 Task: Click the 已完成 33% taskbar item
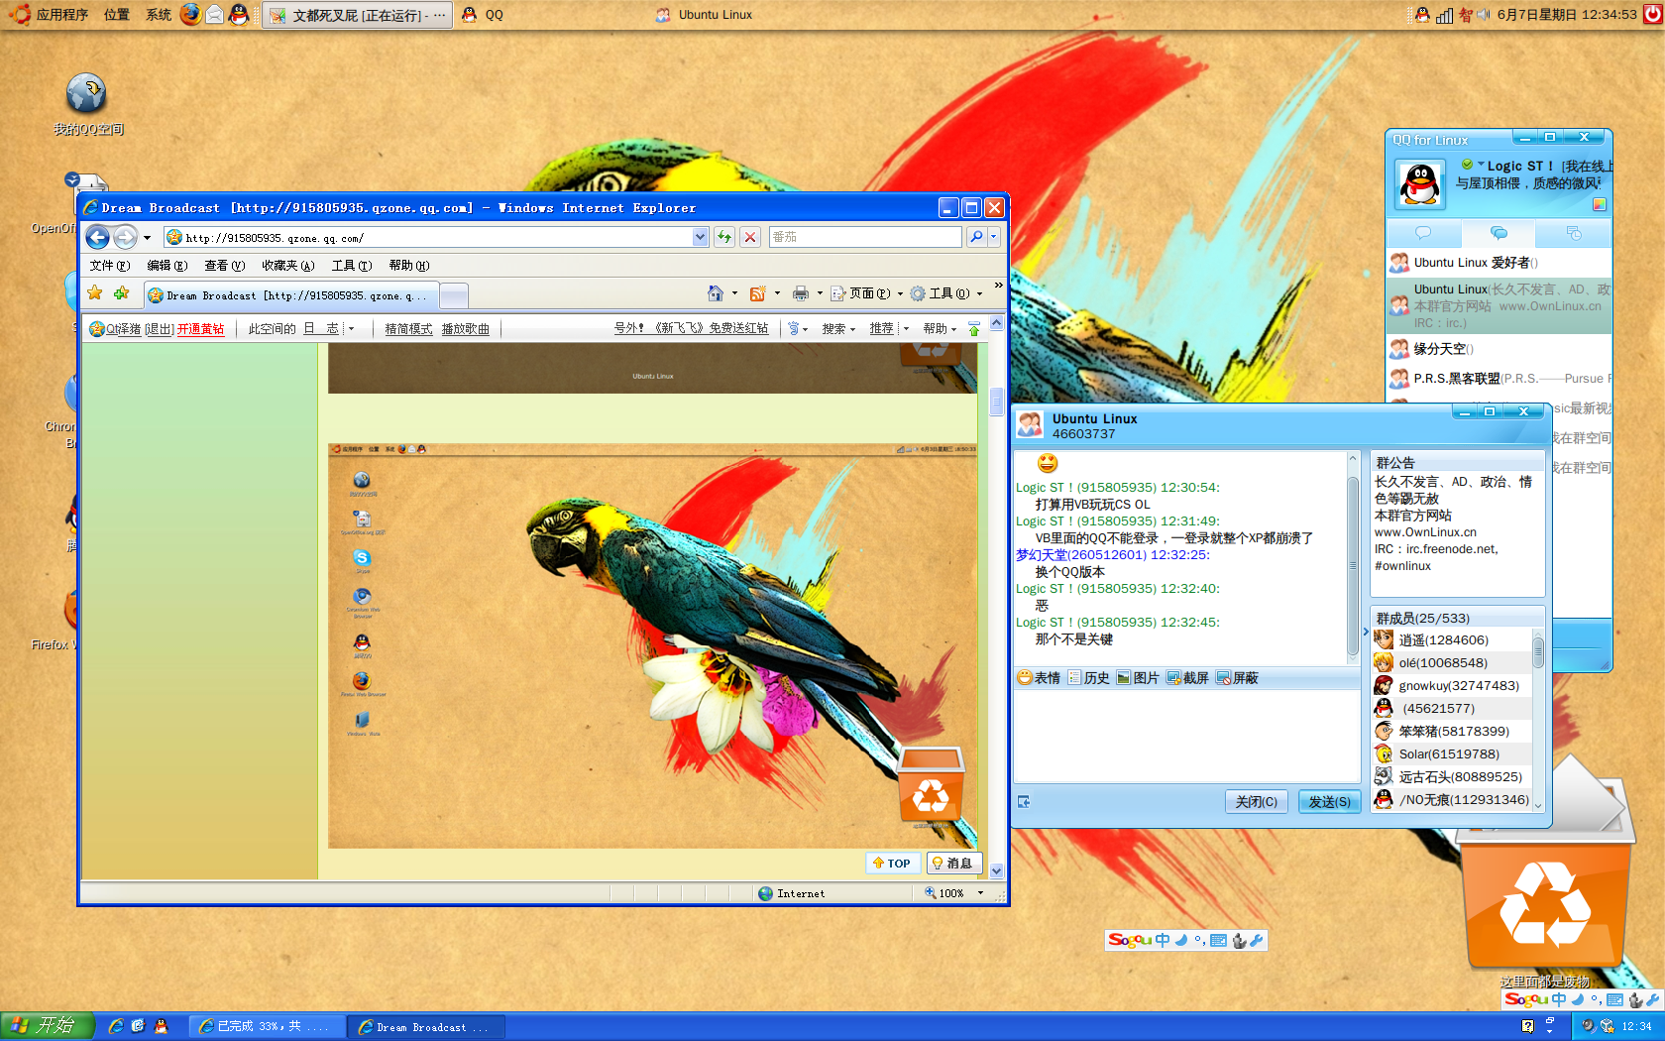point(267,1026)
